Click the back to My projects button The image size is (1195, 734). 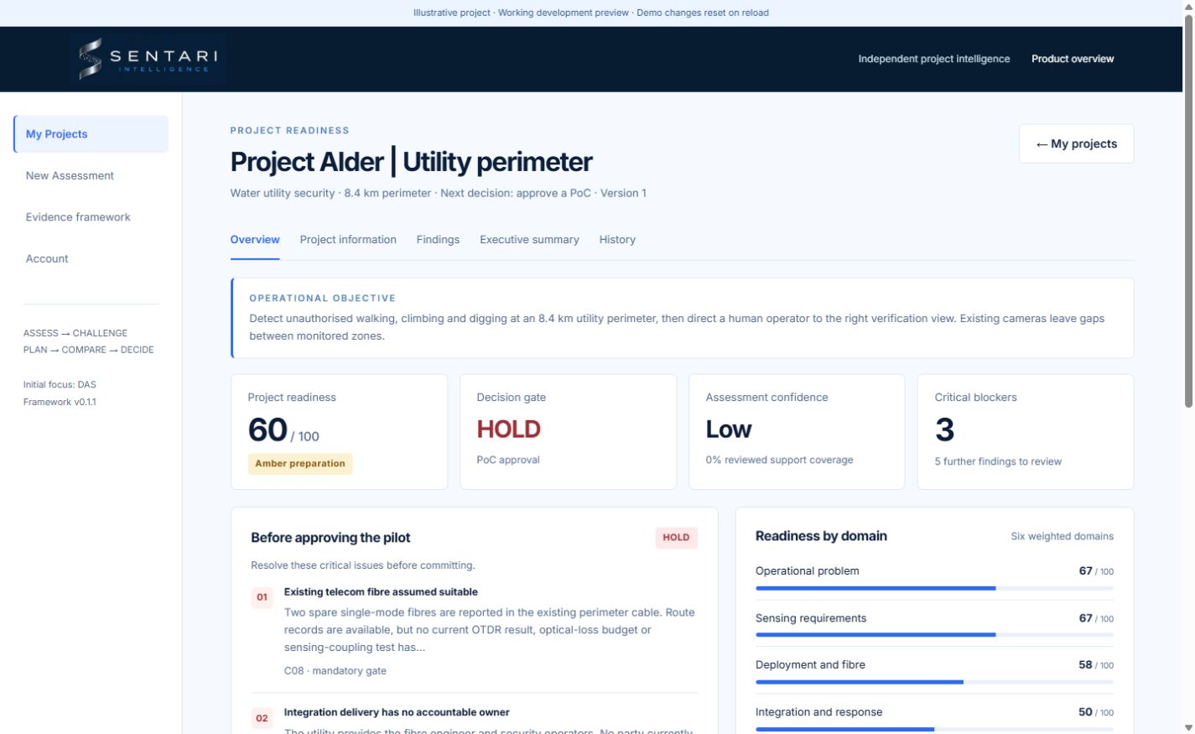point(1076,143)
